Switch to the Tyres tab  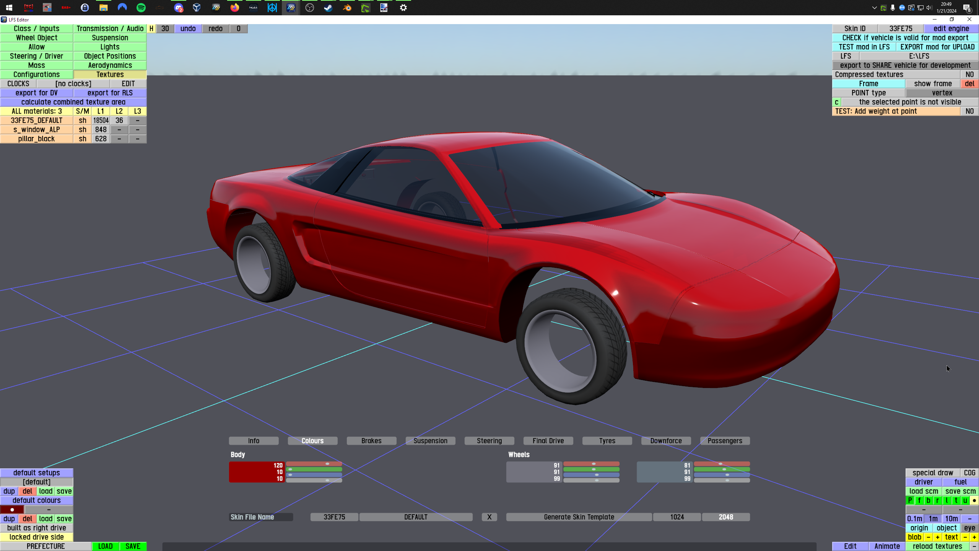(x=607, y=441)
